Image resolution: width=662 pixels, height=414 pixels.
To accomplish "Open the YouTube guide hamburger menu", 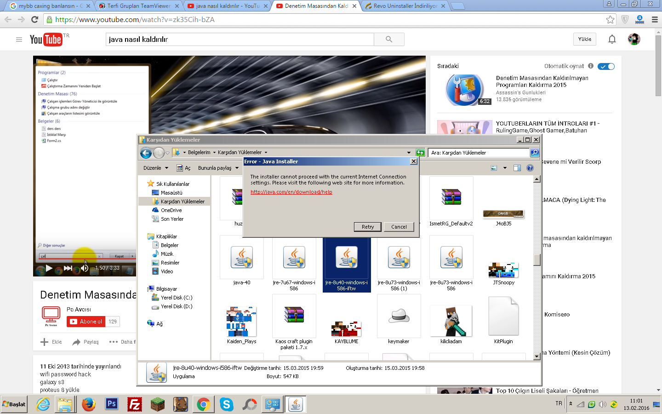I will pos(19,40).
